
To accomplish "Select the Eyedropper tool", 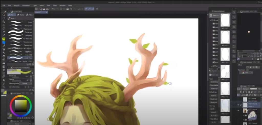I will [4, 35].
